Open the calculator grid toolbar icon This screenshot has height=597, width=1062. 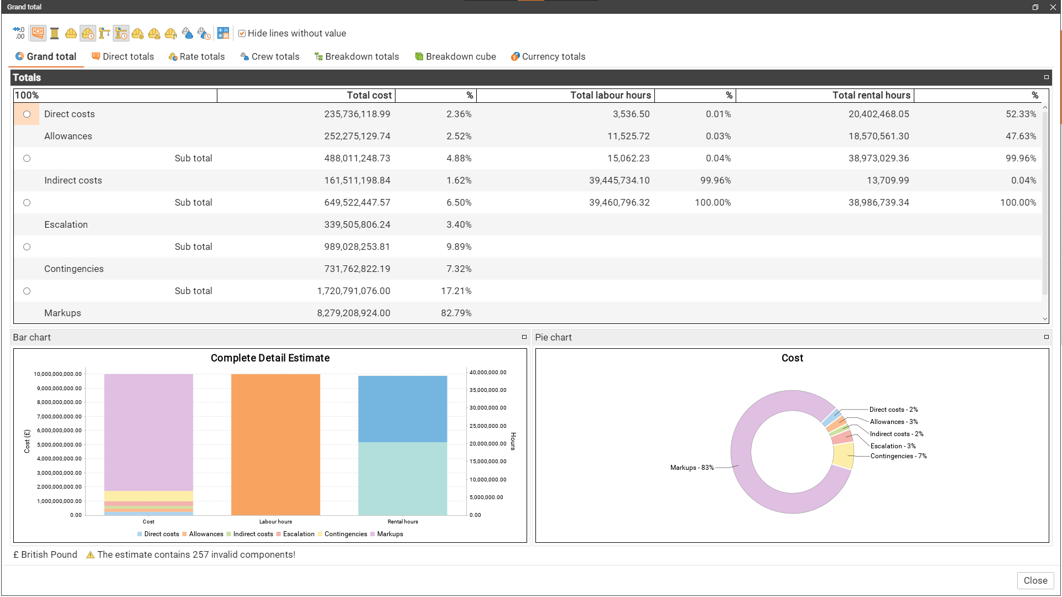(223, 33)
